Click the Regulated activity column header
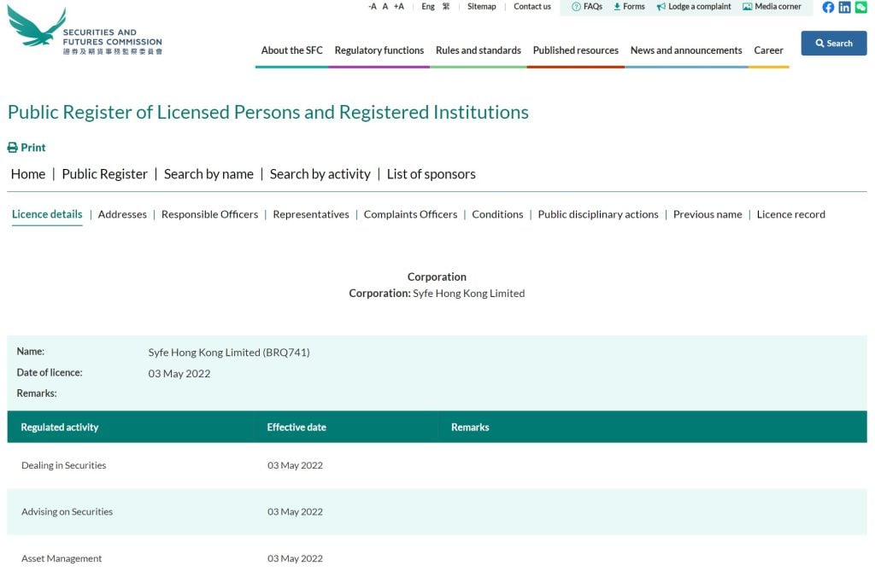The height and width of the screenshot is (583, 875). pos(60,427)
